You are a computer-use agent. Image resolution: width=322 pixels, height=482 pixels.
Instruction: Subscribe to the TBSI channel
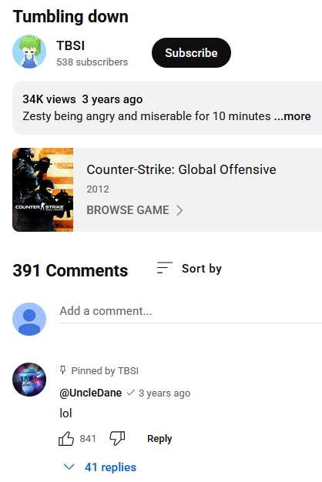(x=191, y=53)
